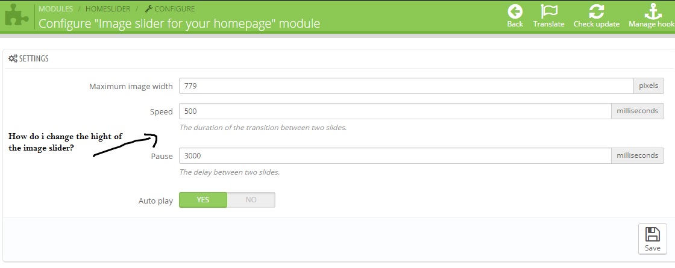Set Auto play to NO
The image size is (675, 268).
coord(251,200)
